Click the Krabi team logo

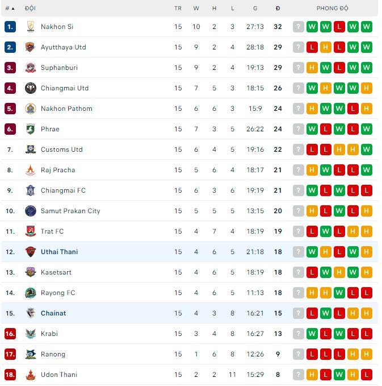(x=31, y=334)
